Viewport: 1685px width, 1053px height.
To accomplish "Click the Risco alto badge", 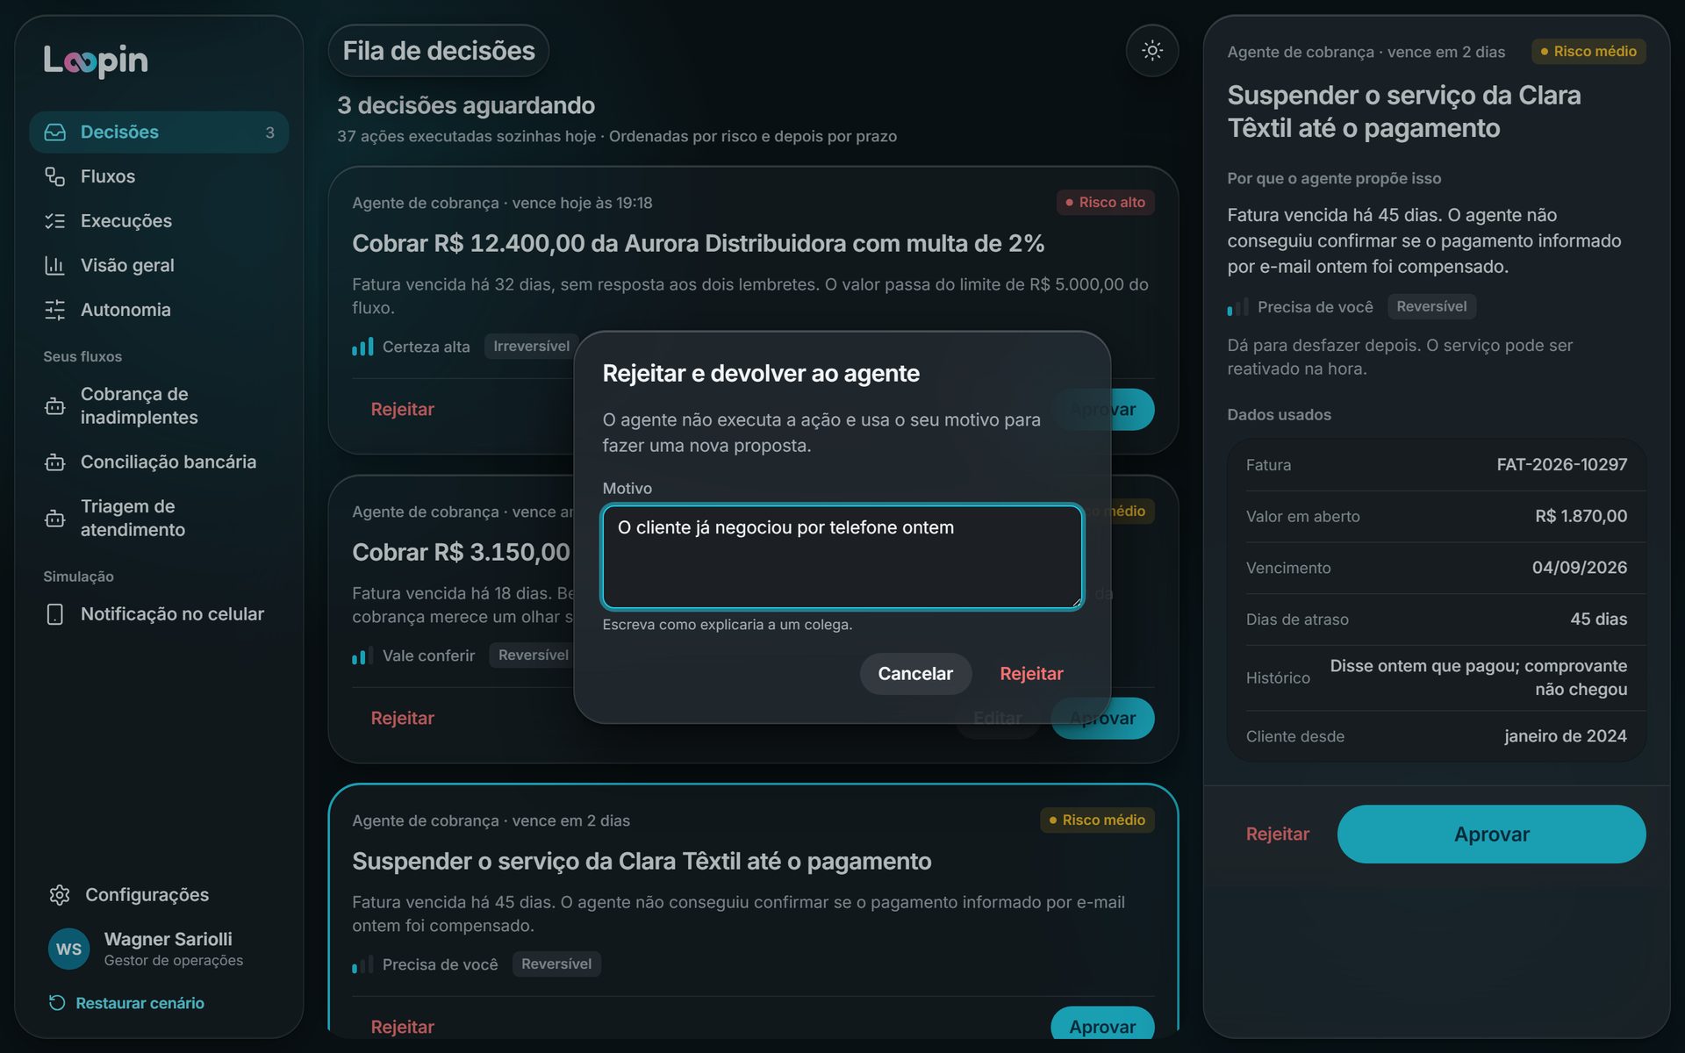I will pyautogui.click(x=1105, y=203).
